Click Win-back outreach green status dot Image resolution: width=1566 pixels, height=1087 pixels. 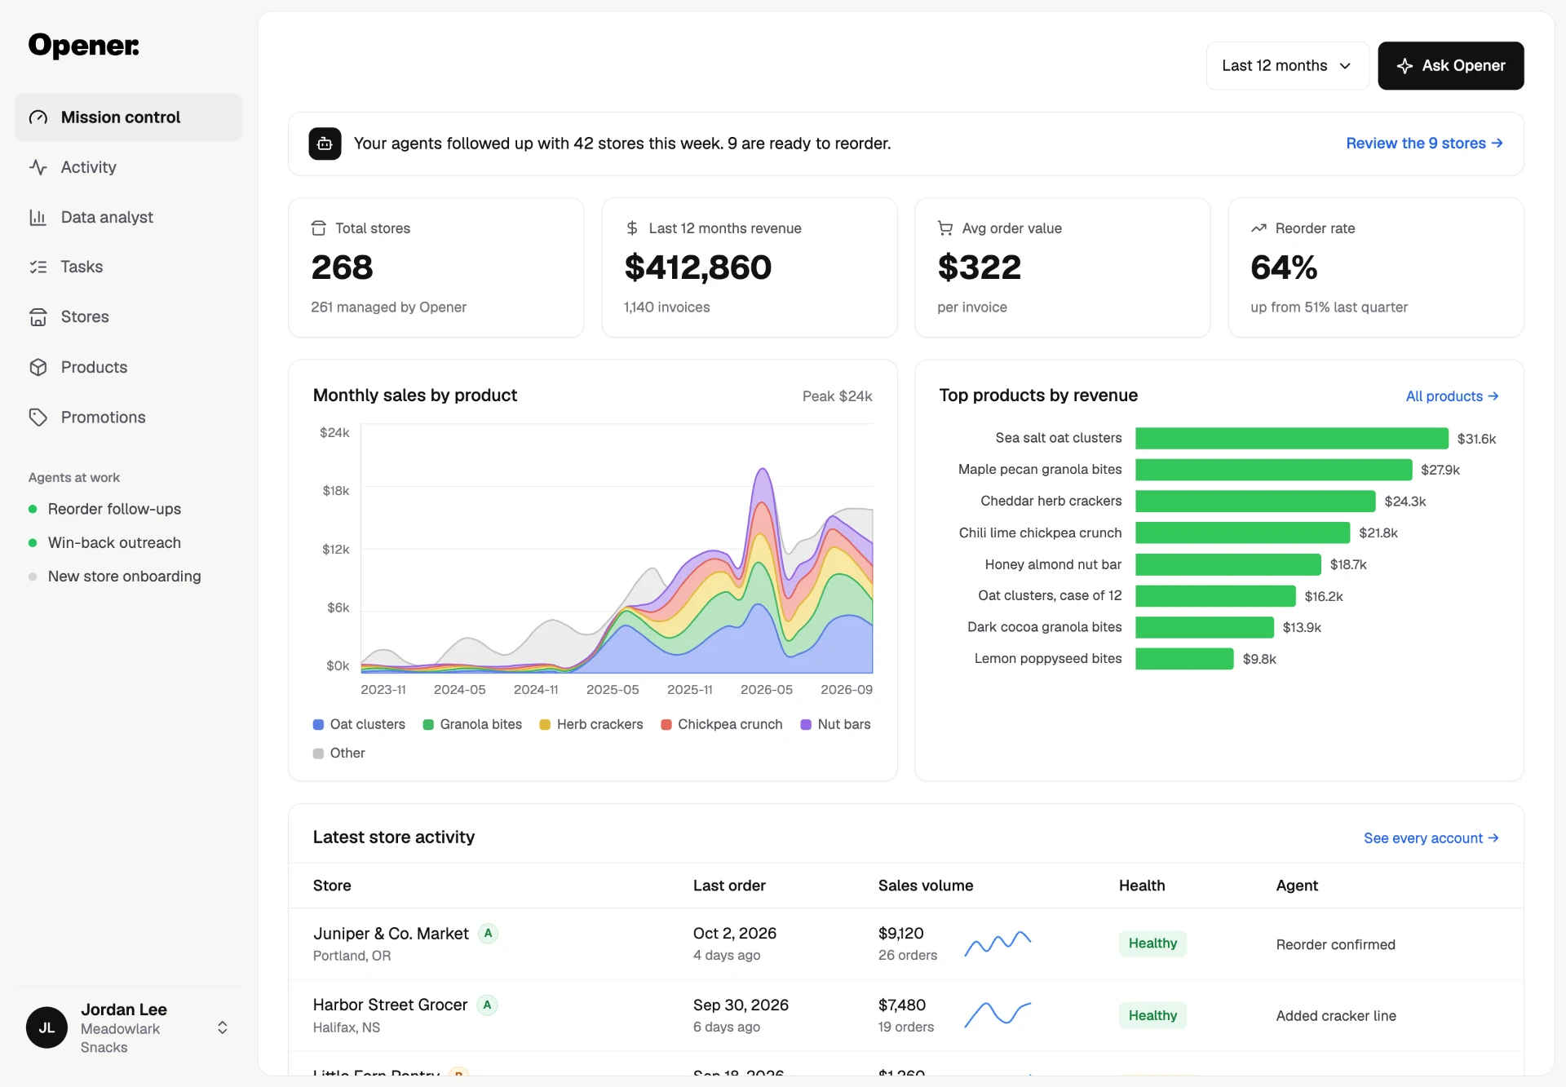point(33,543)
